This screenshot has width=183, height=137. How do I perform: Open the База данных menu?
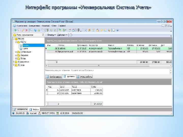pos(34,26)
